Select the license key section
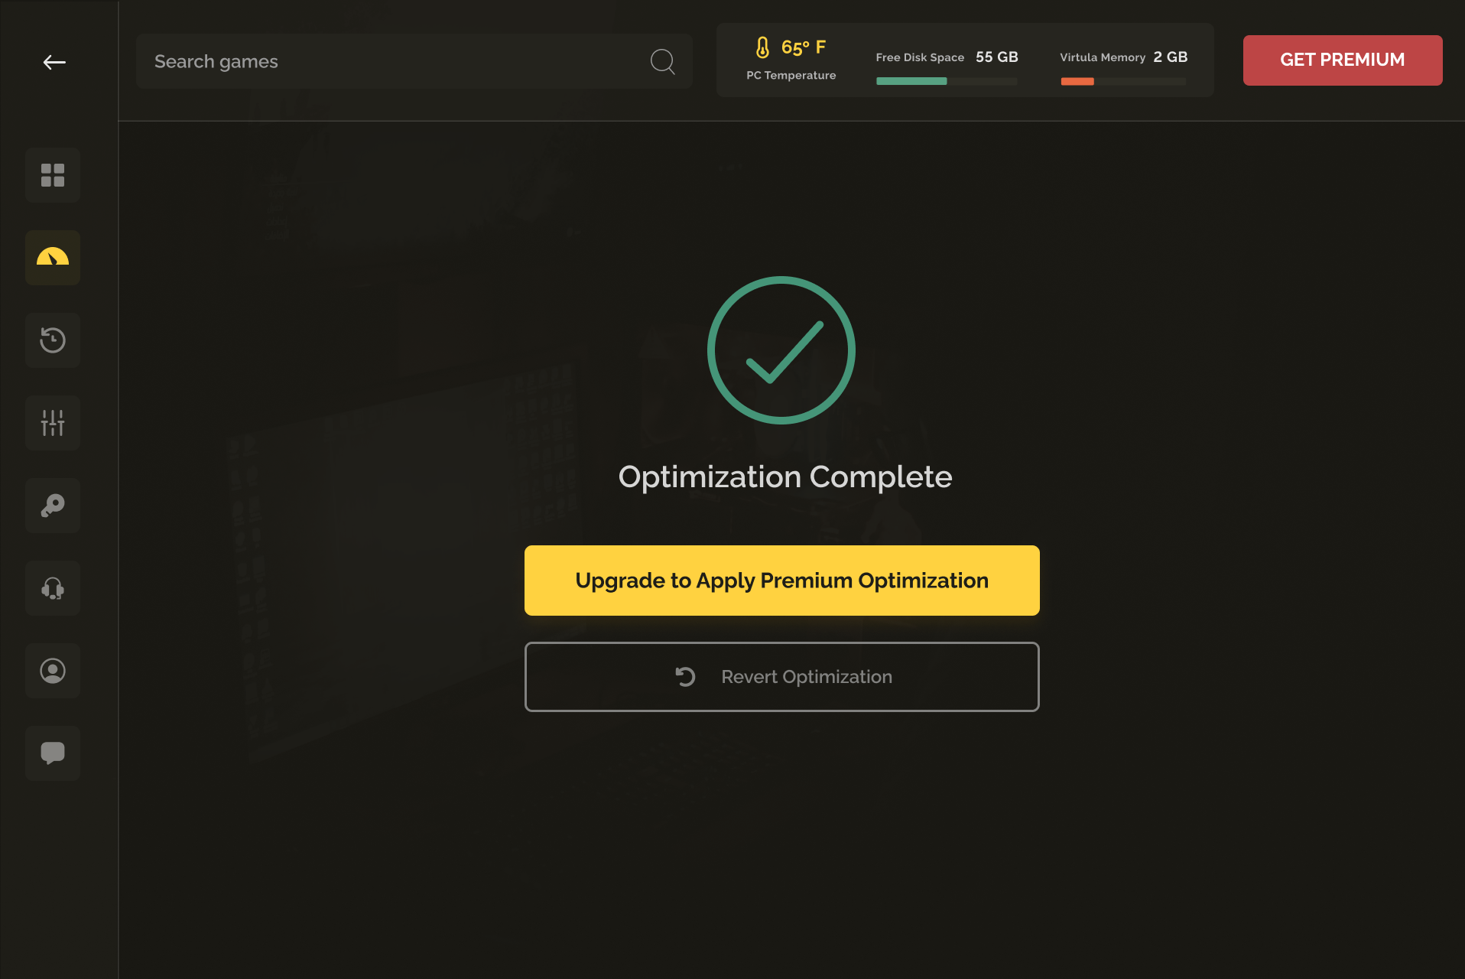Screen dimensions: 1465x979 coord(52,506)
